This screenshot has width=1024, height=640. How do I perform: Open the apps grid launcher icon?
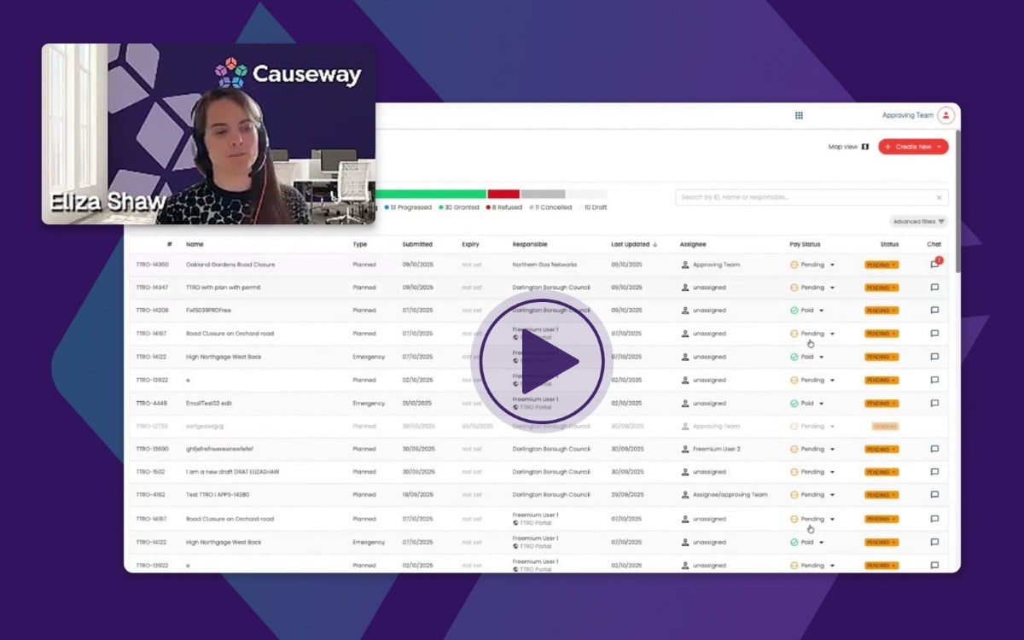[x=799, y=115]
